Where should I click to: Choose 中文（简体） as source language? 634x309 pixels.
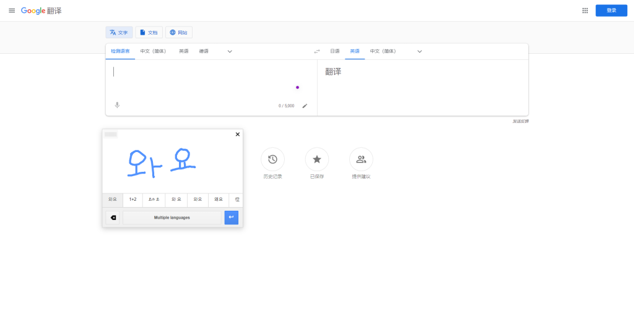tap(154, 51)
